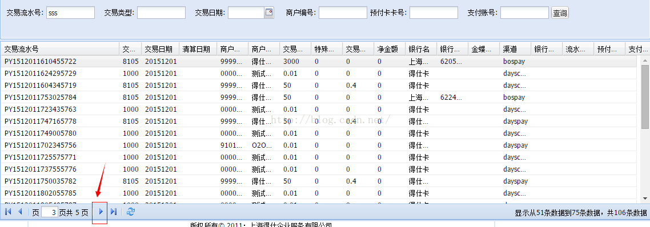Click the 查询 search button

click(x=560, y=13)
